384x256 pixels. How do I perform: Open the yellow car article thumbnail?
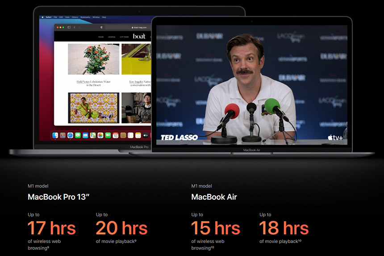click(136, 59)
